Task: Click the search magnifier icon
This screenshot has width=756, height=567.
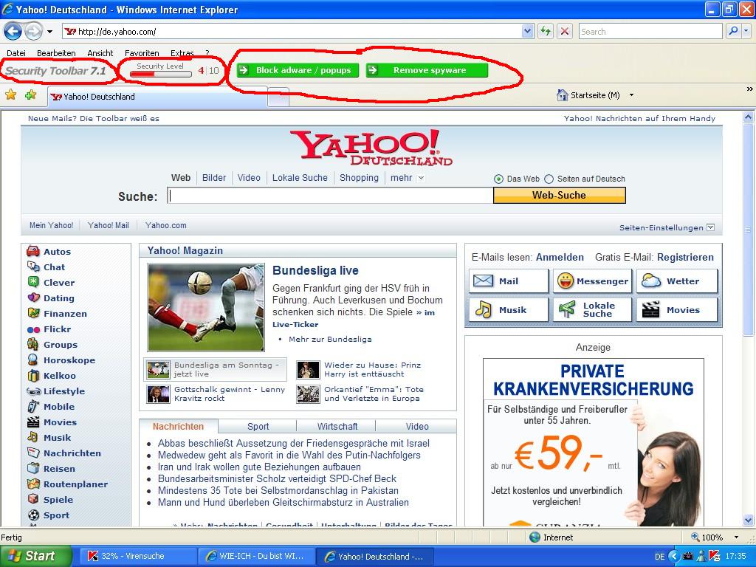Action: [x=733, y=31]
